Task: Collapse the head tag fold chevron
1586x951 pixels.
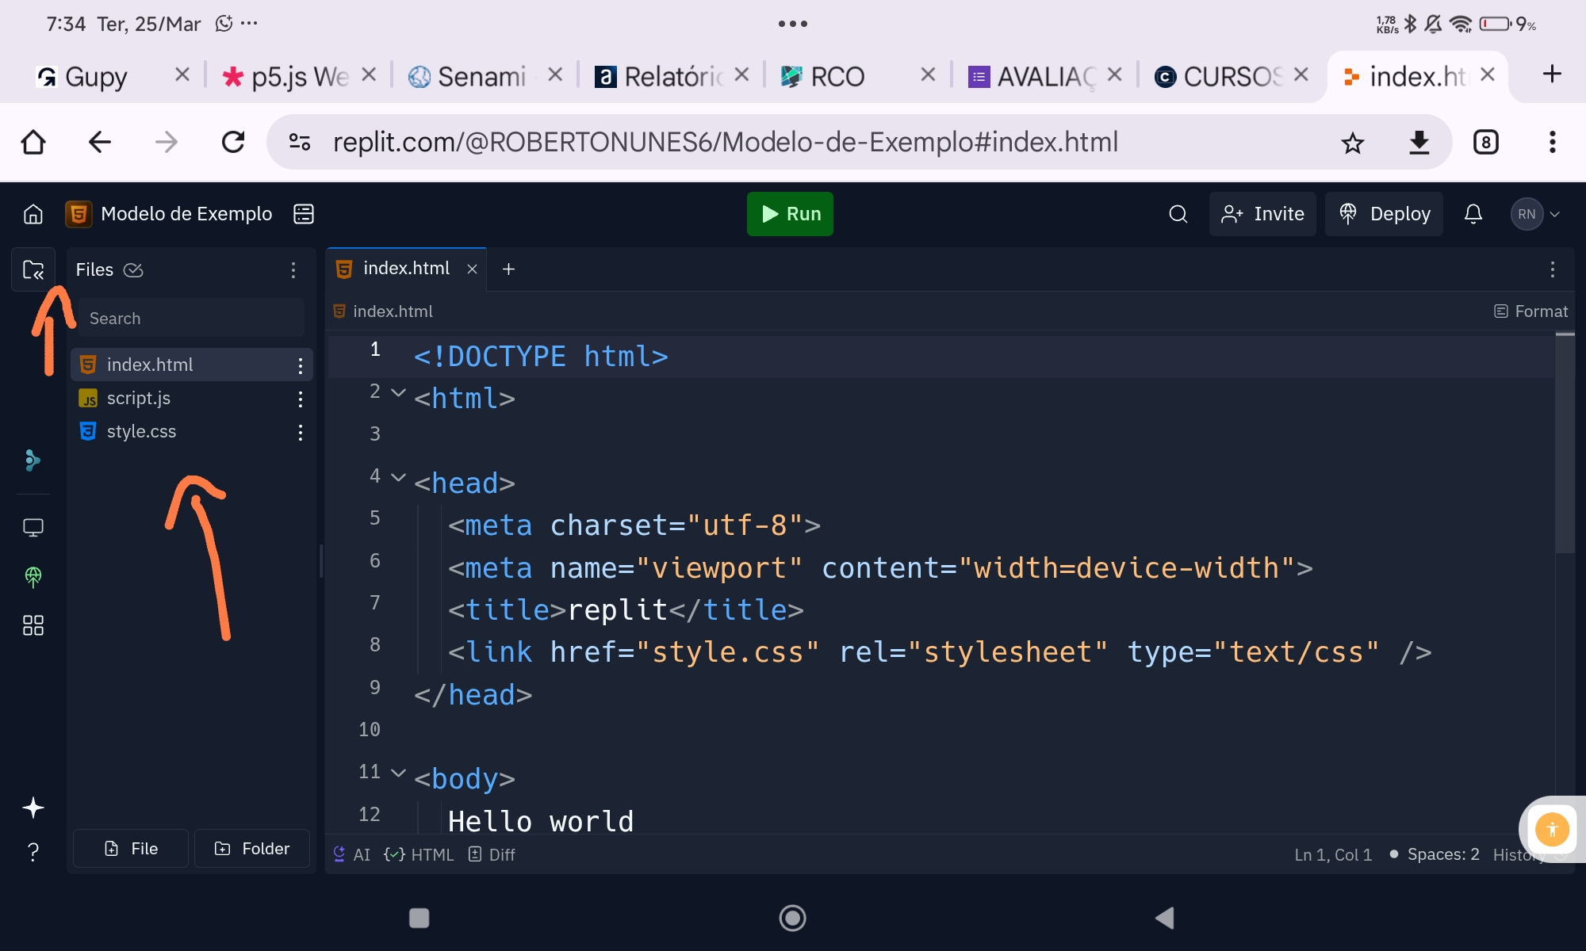Action: tap(399, 477)
